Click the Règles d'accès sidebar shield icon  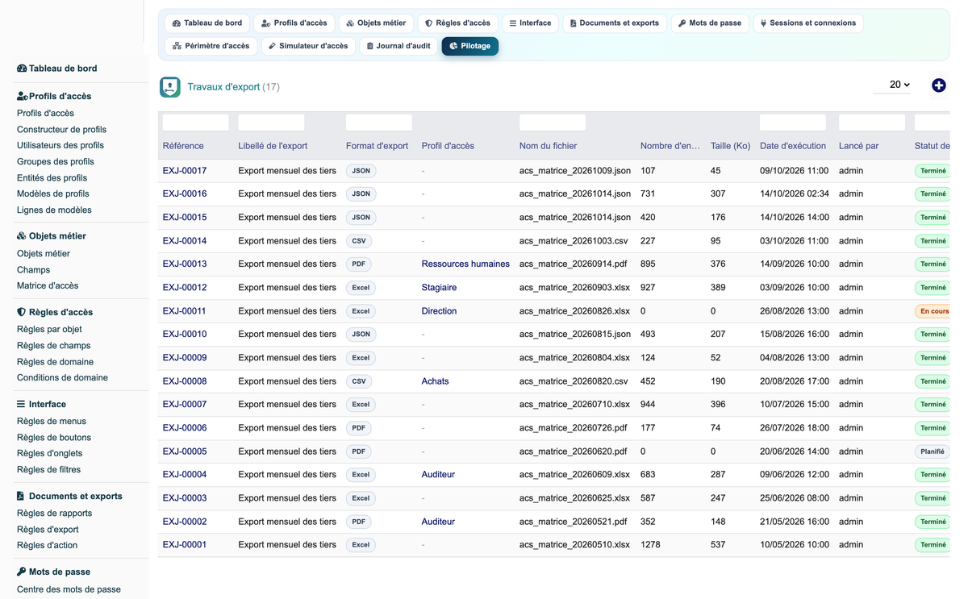click(21, 312)
